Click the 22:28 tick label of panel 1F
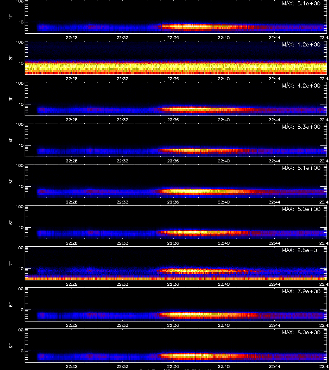 72,38
